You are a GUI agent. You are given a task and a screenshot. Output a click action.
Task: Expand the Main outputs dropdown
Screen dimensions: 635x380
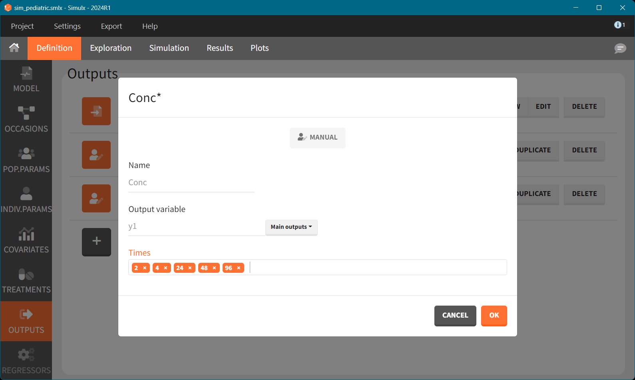click(x=291, y=227)
